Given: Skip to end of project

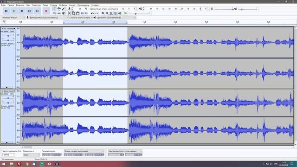Looking at the screenshot, I should [37, 11].
